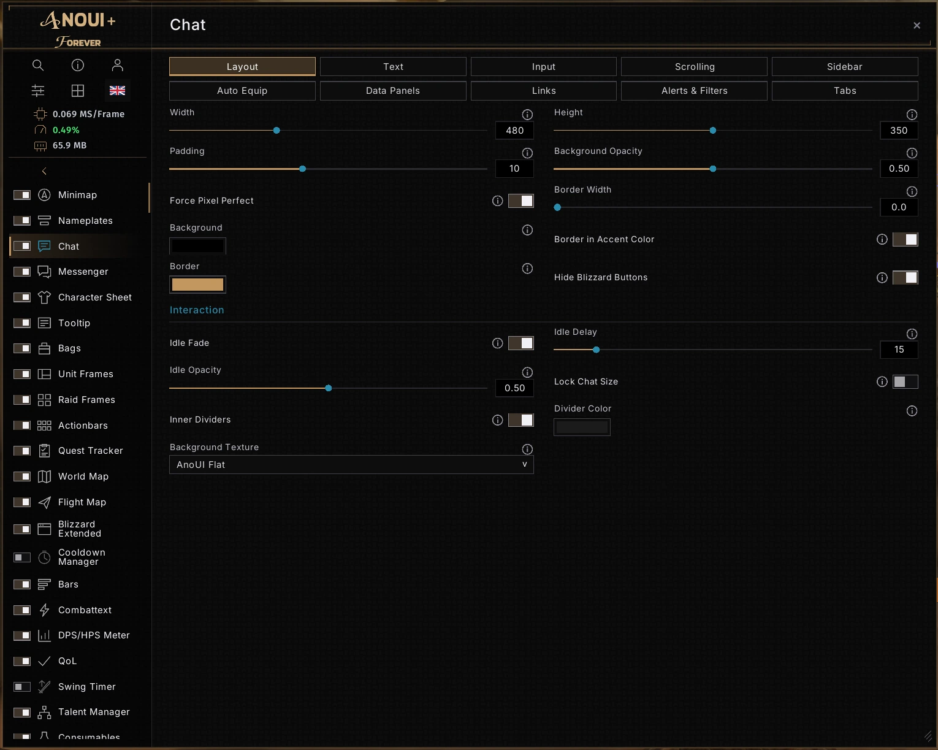Open the Border color swatch

tap(197, 285)
